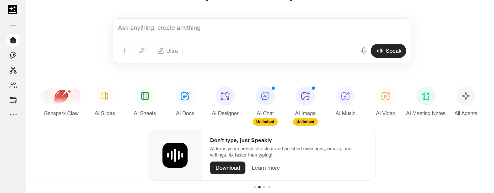Go to the first banner slide dot
Image resolution: width=494 pixels, height=193 pixels.
tap(255, 187)
